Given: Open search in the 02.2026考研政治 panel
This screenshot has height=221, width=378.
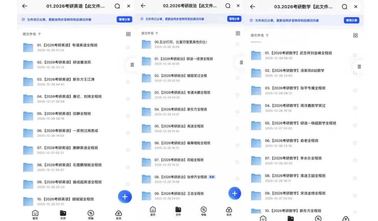Looking at the screenshot, I should tap(227, 6).
